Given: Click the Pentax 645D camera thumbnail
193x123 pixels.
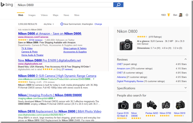Looking at the screenshot, I should (x=152, y=105).
